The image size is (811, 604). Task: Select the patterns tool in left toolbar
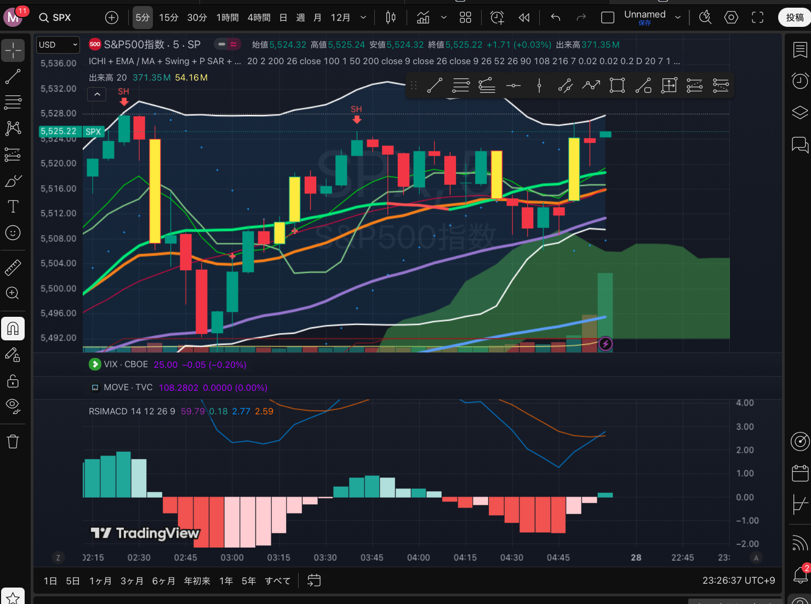(x=13, y=128)
